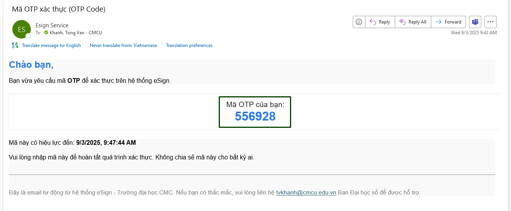Screen dimensions: 511x211
Task: Click Reply All to respond to everyone
Action: [x=413, y=22]
